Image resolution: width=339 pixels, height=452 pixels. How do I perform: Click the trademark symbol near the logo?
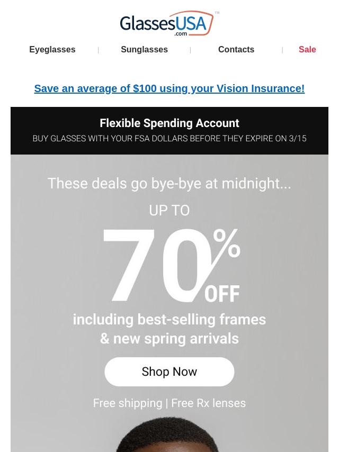[217, 13]
